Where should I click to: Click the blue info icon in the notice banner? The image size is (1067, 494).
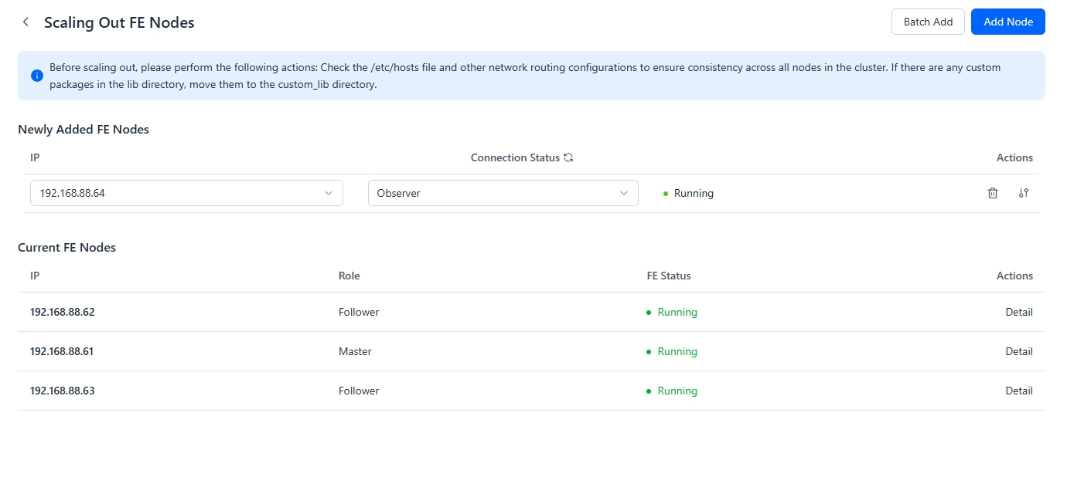coord(36,76)
